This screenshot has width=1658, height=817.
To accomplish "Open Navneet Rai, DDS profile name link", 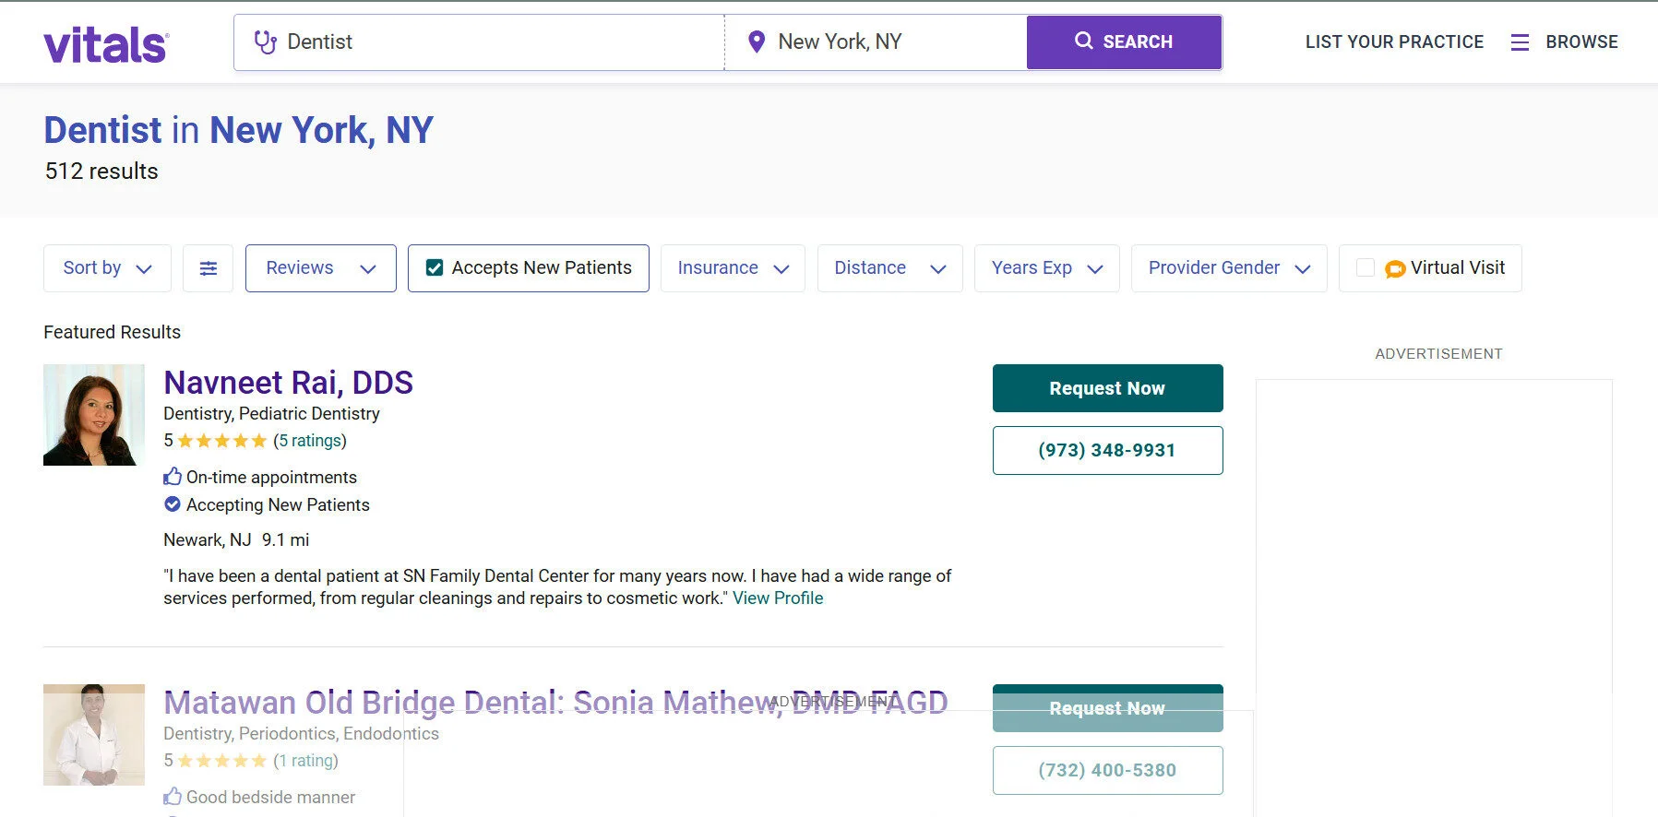I will [288, 383].
